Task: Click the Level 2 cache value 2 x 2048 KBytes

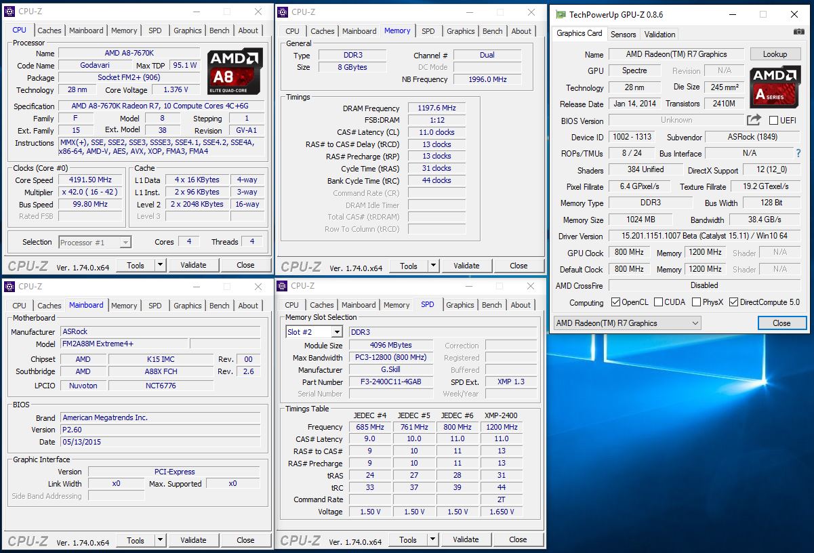Action: pos(197,204)
